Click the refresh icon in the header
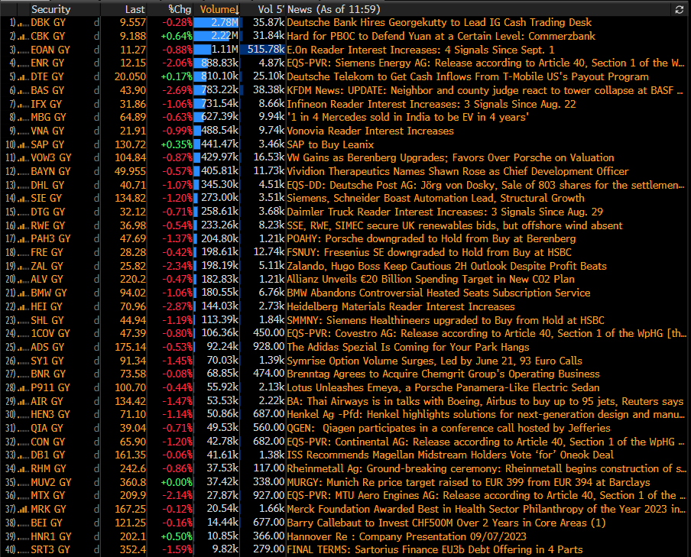Image resolution: width=691 pixels, height=557 pixels. pyautogui.click(x=679, y=10)
